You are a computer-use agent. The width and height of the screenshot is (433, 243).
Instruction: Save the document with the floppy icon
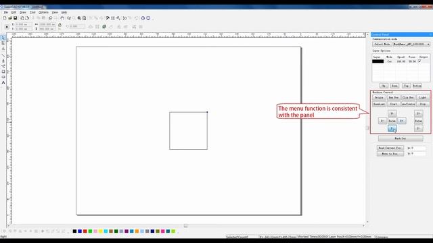click(x=15, y=18)
